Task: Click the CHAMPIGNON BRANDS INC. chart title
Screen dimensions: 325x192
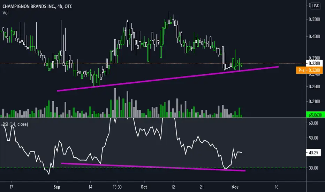Action: pos(37,6)
